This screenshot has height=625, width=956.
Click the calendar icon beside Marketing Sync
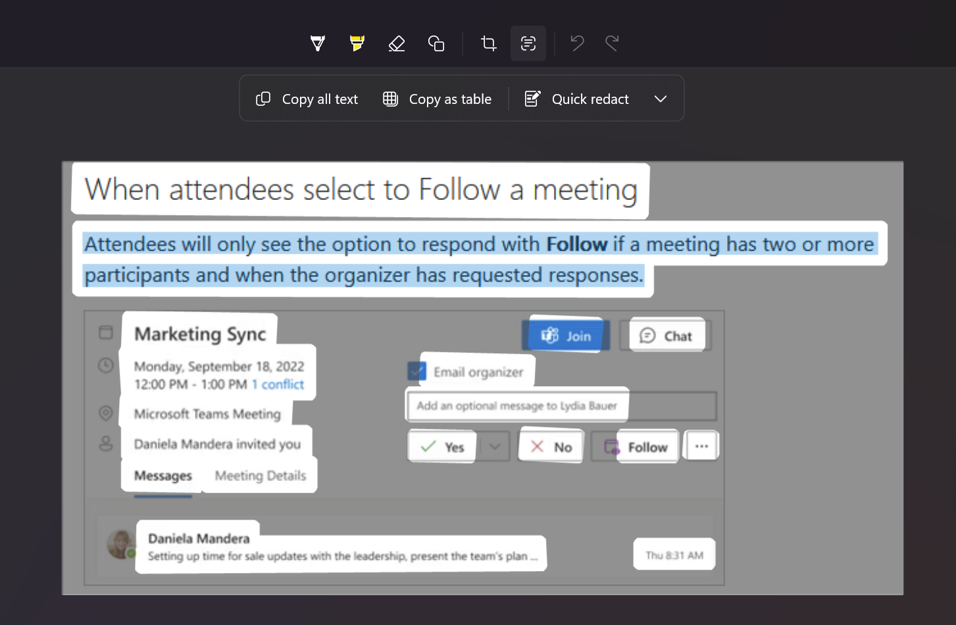click(x=106, y=333)
